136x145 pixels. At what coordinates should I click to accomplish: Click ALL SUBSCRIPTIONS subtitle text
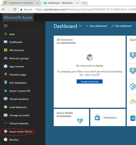click(x=66, y=43)
